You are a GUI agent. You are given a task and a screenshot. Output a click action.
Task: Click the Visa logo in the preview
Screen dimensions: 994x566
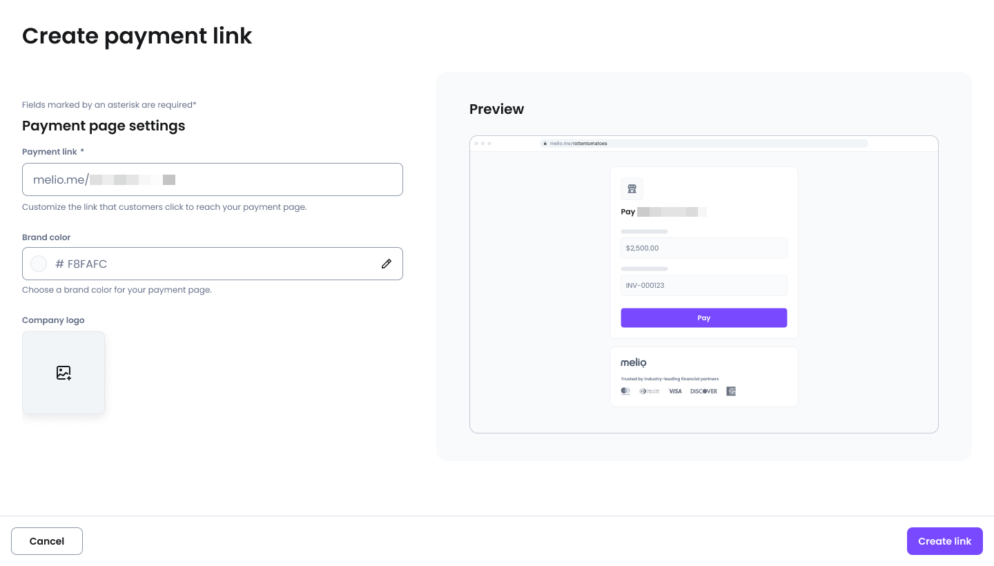coord(675,391)
